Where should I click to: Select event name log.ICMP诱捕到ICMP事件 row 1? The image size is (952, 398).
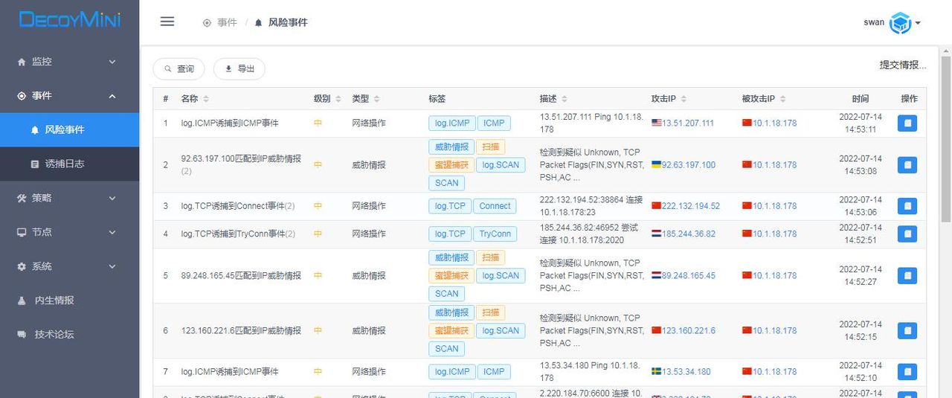[x=230, y=123]
